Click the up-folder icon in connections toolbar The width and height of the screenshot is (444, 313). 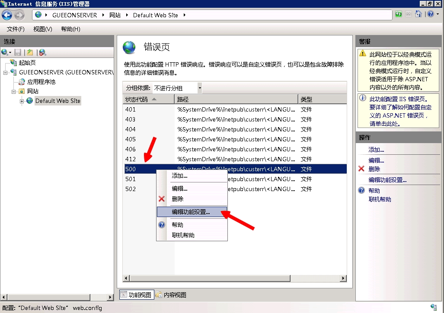[x=30, y=52]
